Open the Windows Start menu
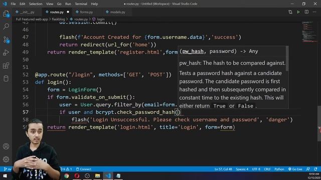The width and height of the screenshot is (321, 180). [5, 175]
